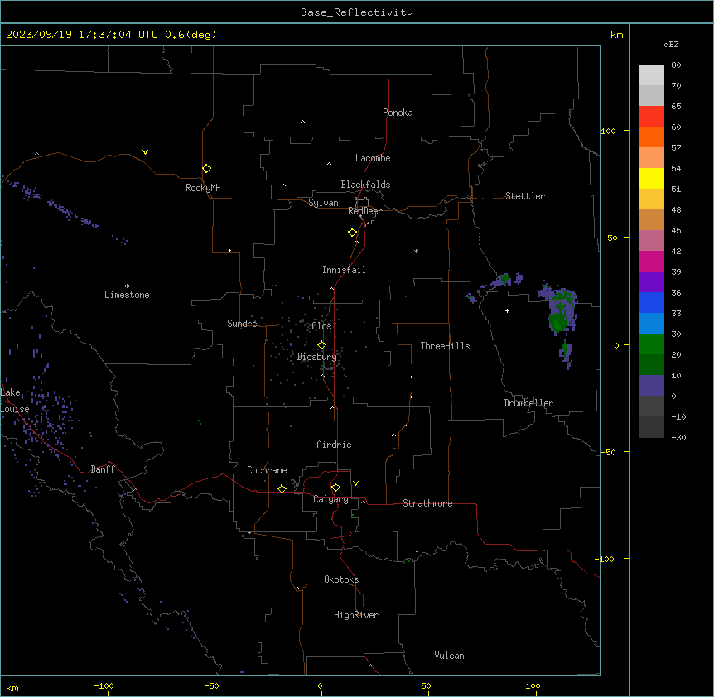The image size is (714, 697).
Task: Click the Strathmore town label
Action: [x=427, y=503]
